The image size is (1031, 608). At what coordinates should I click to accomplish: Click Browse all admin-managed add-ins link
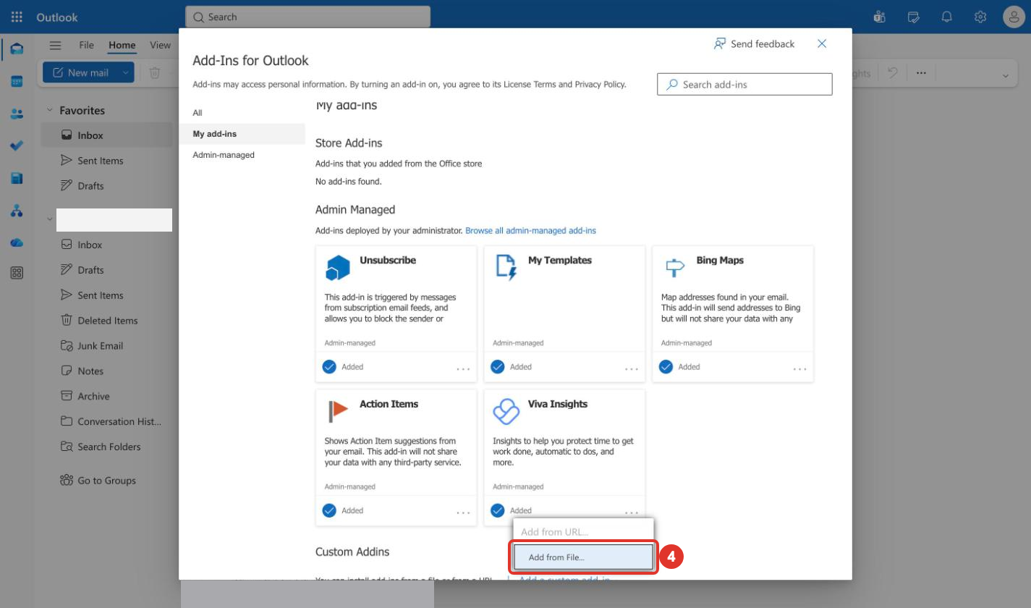tap(530, 231)
